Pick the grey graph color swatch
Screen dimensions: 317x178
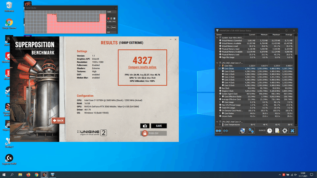[111, 18]
